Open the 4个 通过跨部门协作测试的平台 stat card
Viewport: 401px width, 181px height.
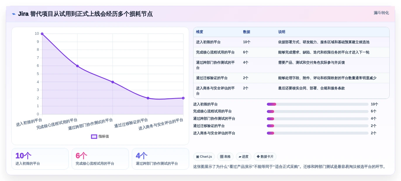(160, 159)
